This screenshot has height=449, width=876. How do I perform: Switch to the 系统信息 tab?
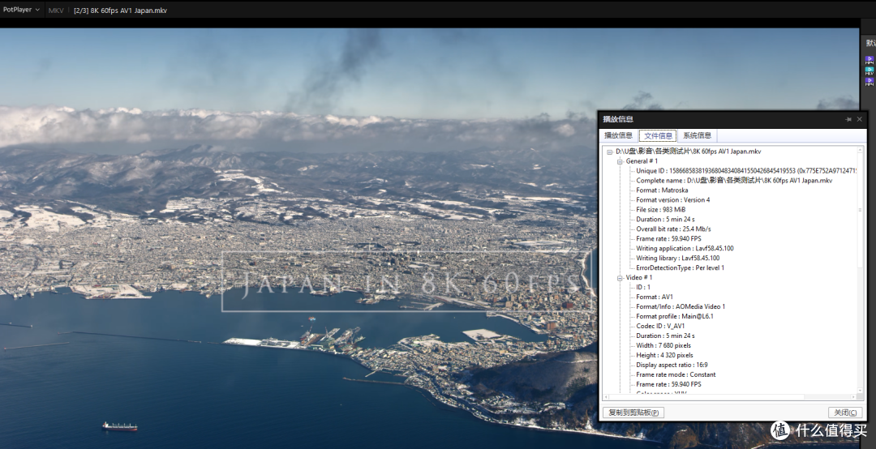tap(697, 135)
